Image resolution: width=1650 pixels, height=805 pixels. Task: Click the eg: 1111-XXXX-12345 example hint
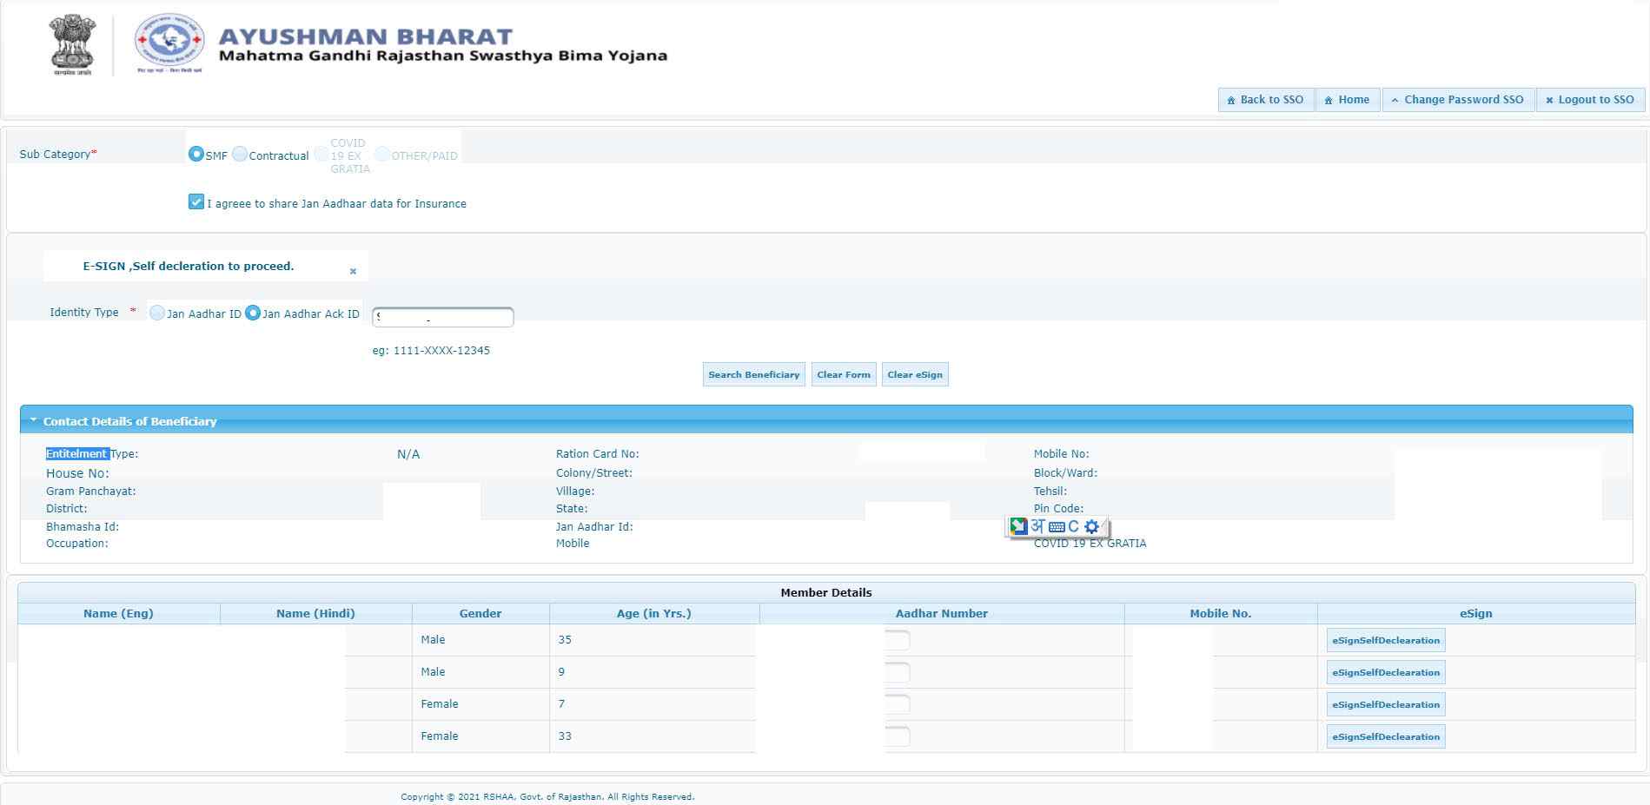(x=431, y=351)
